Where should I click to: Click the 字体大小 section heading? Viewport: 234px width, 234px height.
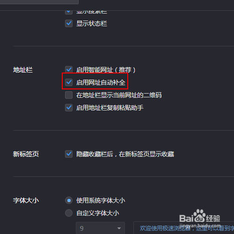click(x=26, y=200)
